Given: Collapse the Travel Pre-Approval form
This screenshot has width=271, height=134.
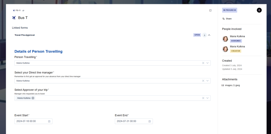Looking at the screenshot, I should click(209, 35).
